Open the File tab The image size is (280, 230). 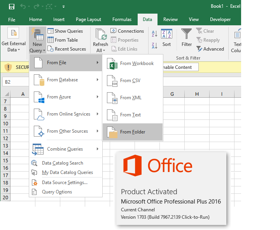click(12, 20)
